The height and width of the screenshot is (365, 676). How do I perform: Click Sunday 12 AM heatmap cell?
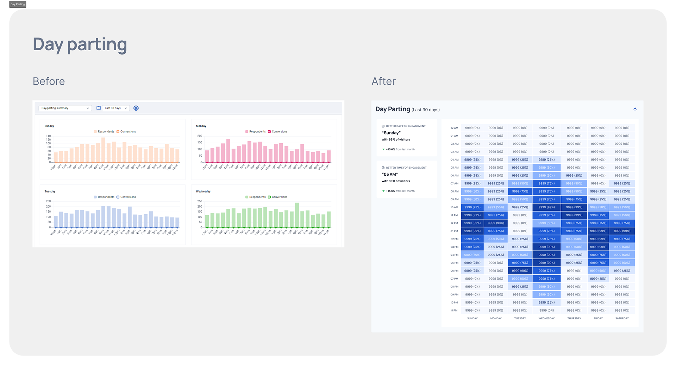pyautogui.click(x=472, y=128)
